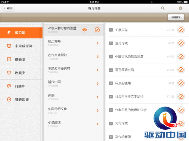Click number badge 3 beside 中国古代的政治制度
The width and height of the screenshot is (189, 141).
[111, 57]
